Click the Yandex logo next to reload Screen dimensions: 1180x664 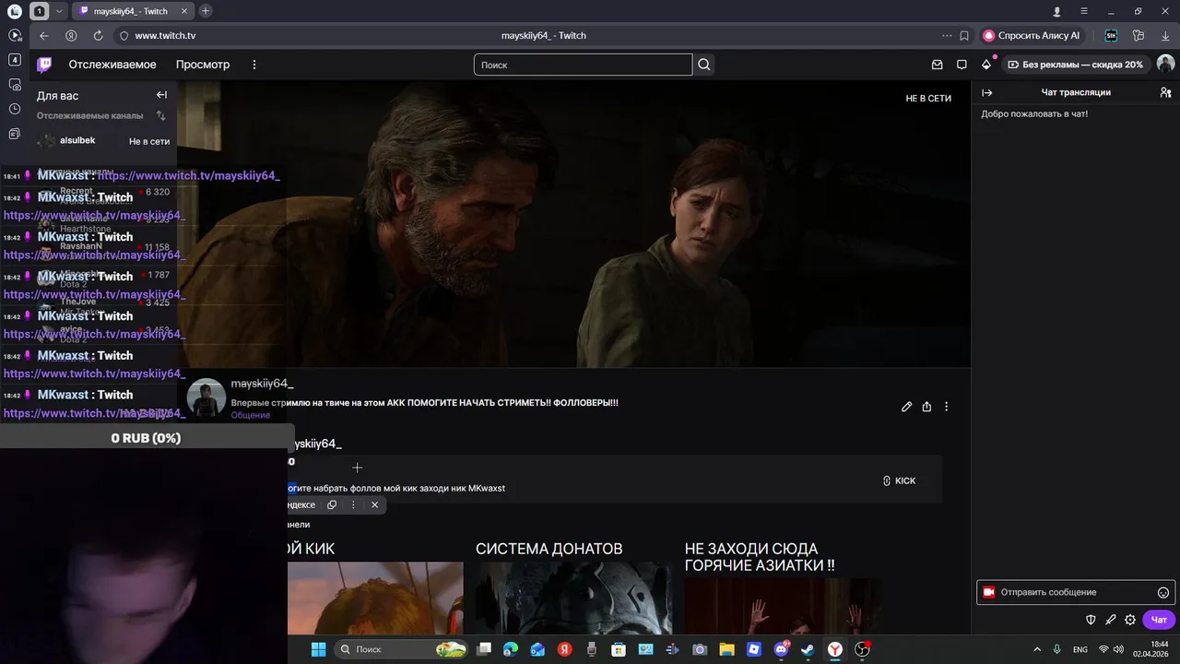point(71,35)
